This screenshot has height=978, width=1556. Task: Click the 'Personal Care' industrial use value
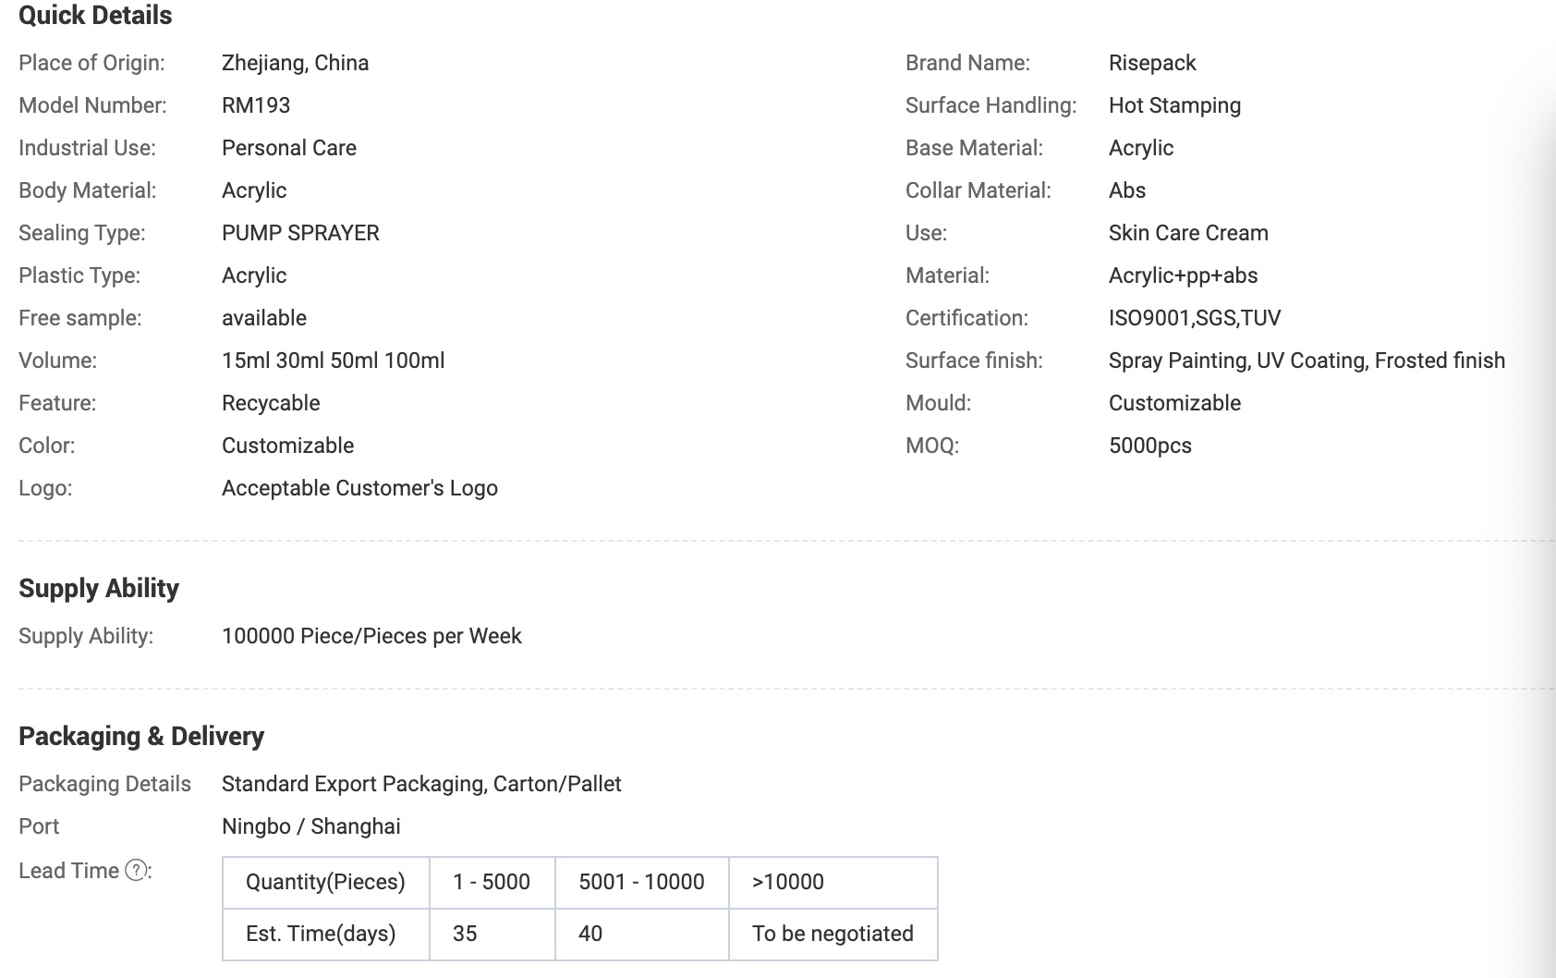pyautogui.click(x=289, y=148)
